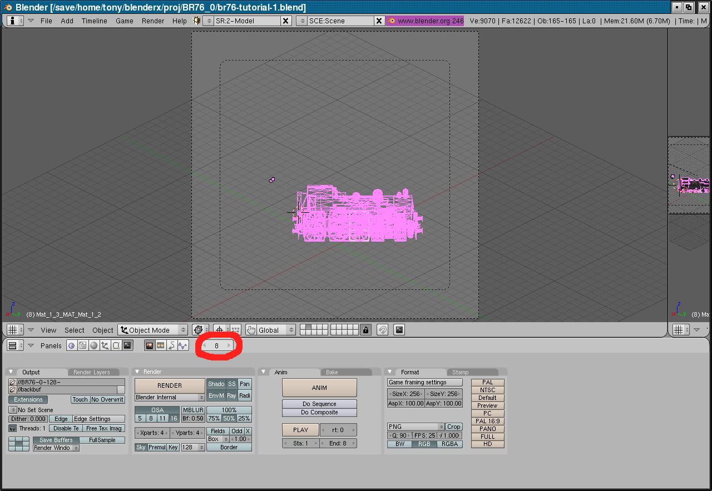Image resolution: width=712 pixels, height=491 pixels.
Task: Click the Dither value slider
Action: tap(28, 419)
